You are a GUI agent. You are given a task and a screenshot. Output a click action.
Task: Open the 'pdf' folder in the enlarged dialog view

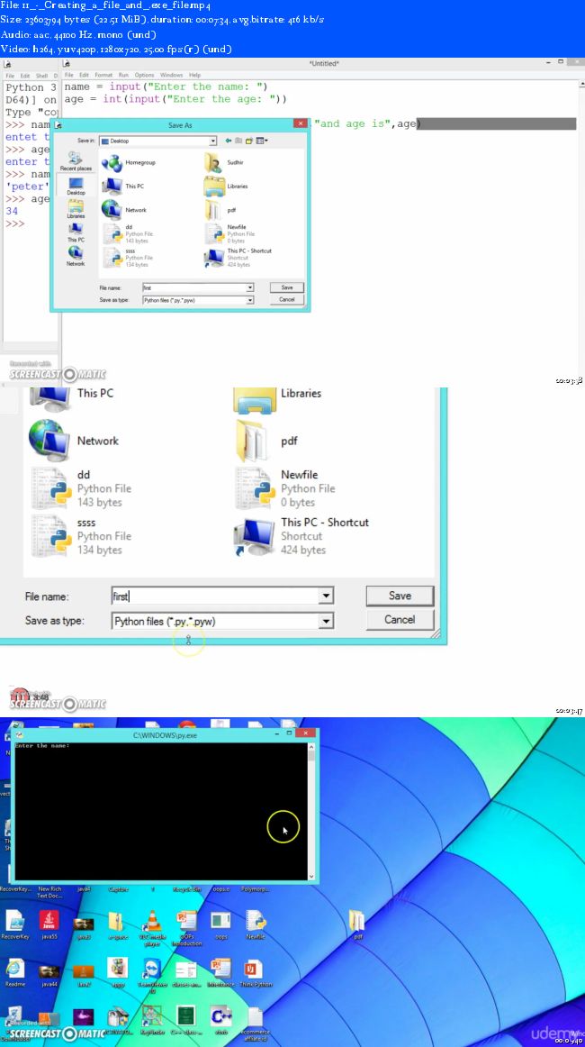[266, 441]
